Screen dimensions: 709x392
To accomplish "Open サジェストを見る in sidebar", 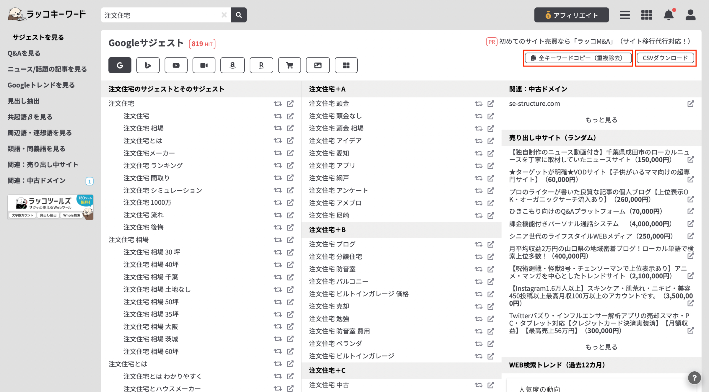I will pyautogui.click(x=38, y=37).
